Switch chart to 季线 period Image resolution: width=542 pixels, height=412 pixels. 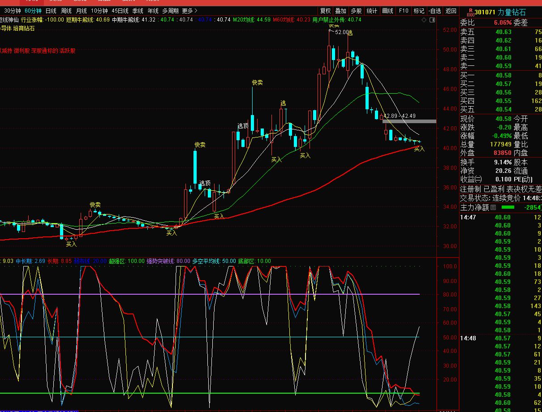[138, 11]
